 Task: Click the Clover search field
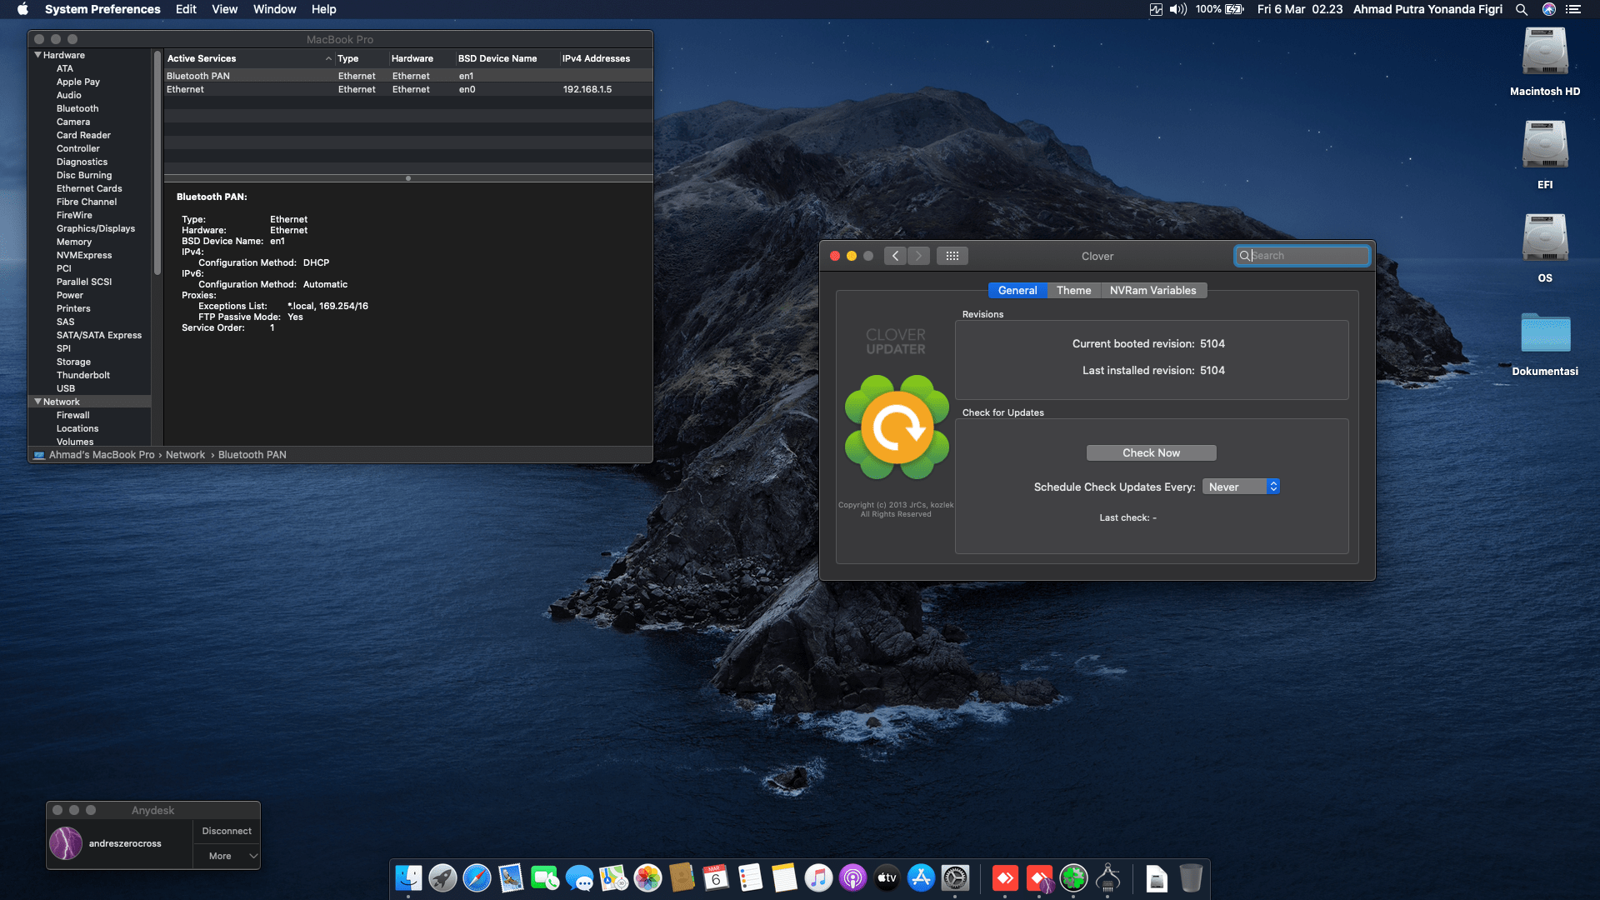pos(1302,256)
